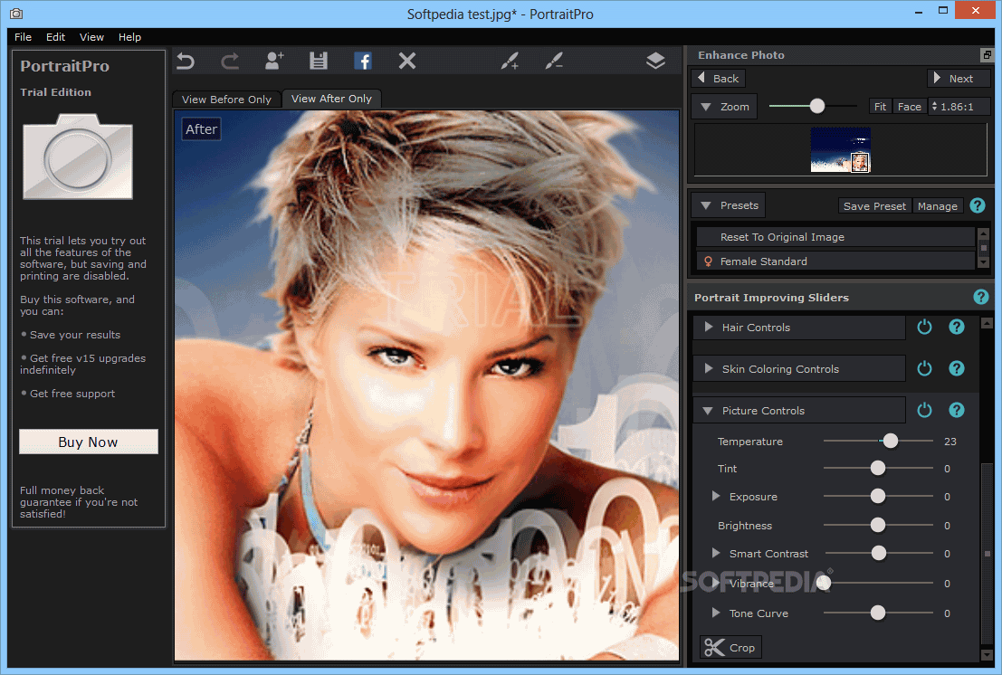Screen dimensions: 1002x675
Task: Click the Redo arrow icon
Action: pyautogui.click(x=230, y=62)
